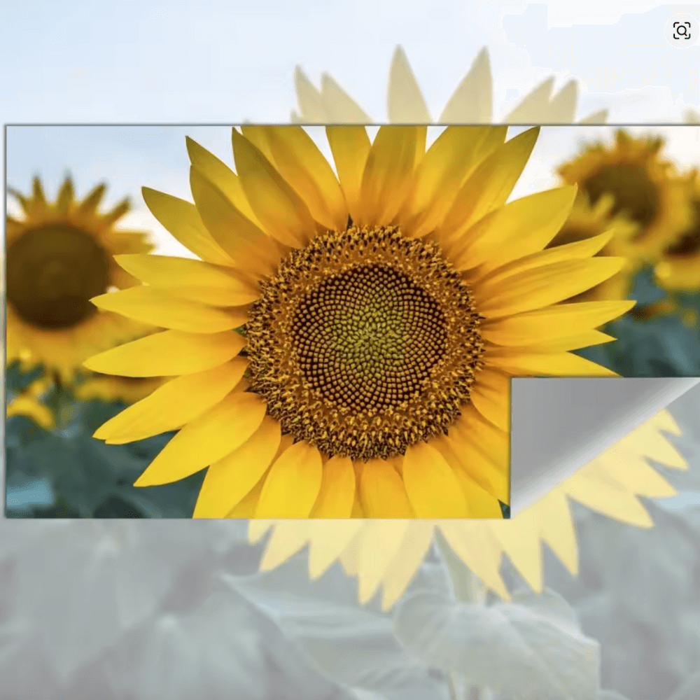Click the faded petals beneath the peeled corner
700x700 pixels.
[x=630, y=483]
